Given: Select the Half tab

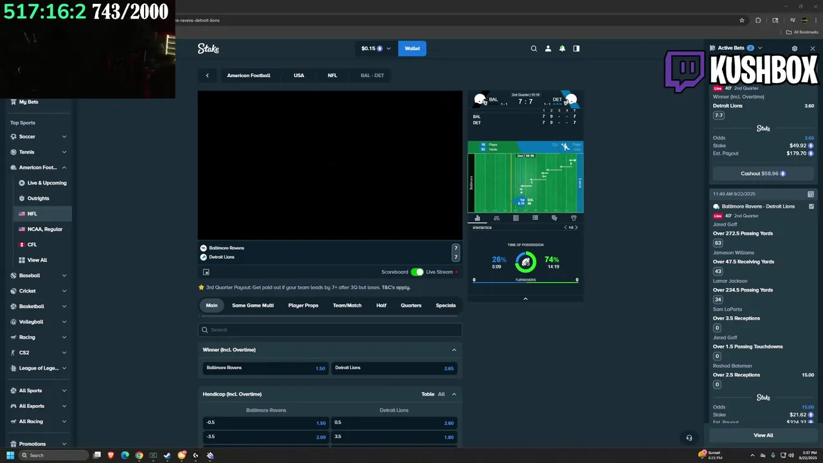Looking at the screenshot, I should click(381, 305).
